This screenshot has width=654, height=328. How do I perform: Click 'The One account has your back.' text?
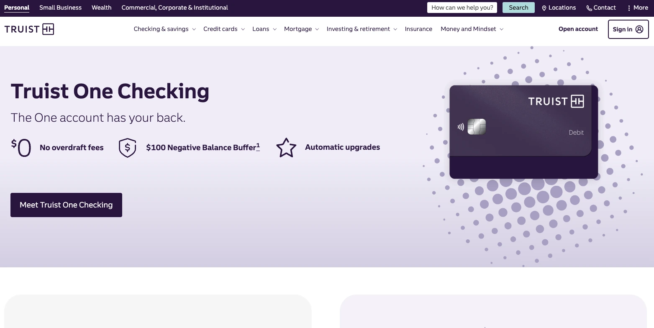click(98, 118)
